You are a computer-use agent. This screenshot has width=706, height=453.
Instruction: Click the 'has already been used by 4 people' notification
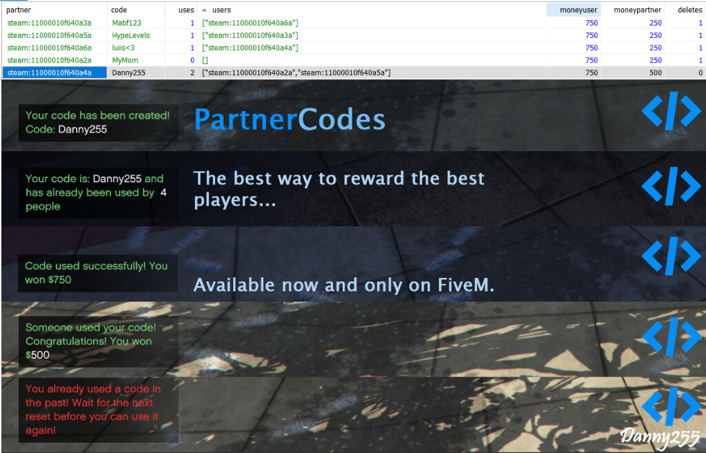point(98,193)
